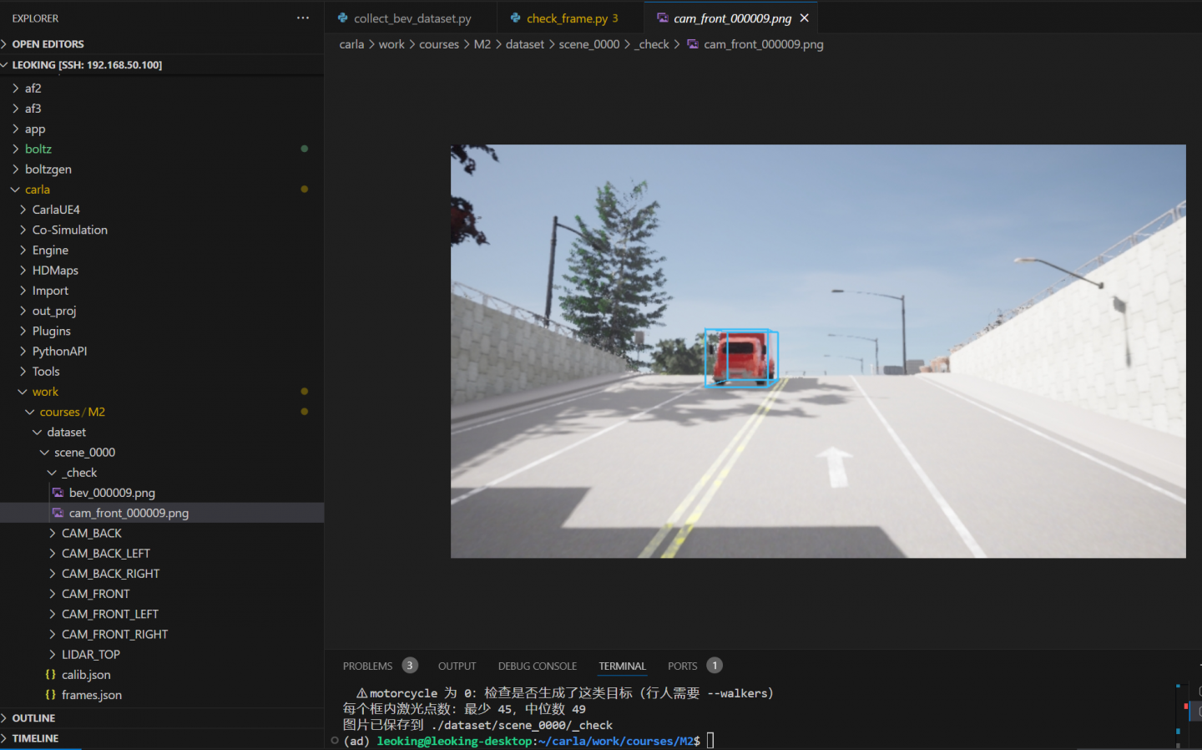This screenshot has height=750, width=1202.
Task: Click the camera front image preview
Action: click(818, 352)
